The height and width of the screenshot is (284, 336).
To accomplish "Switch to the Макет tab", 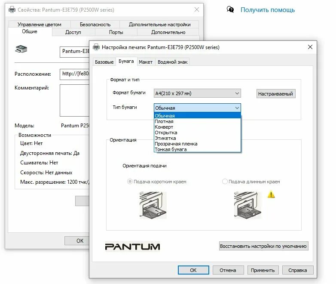I will [146, 62].
